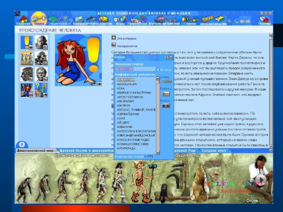Select "АЗЕРБАЙДЖАН" in the article list
The image size is (283, 212).
pos(128,114)
